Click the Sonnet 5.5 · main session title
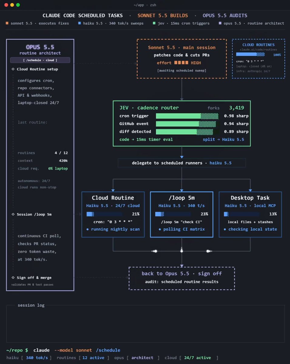 pyautogui.click(x=182, y=48)
